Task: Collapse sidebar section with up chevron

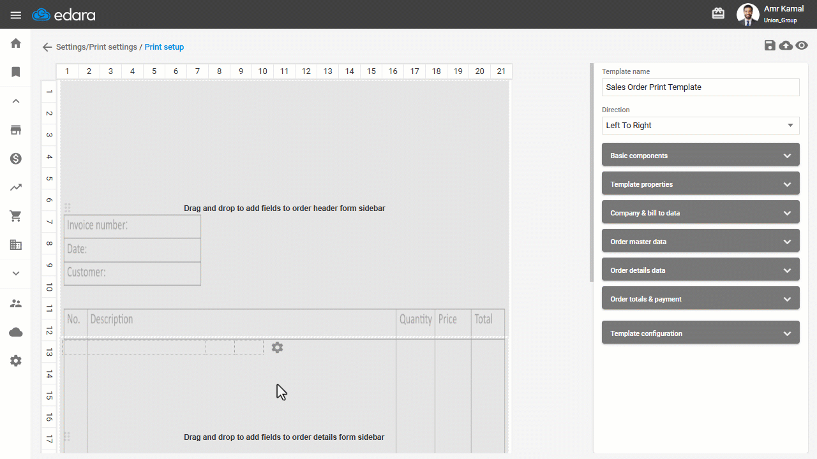Action: click(x=16, y=101)
